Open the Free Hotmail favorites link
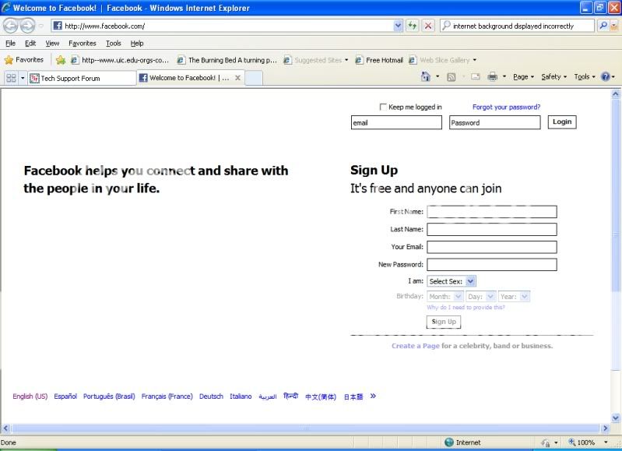The width and height of the screenshot is (622, 451). tap(379, 60)
